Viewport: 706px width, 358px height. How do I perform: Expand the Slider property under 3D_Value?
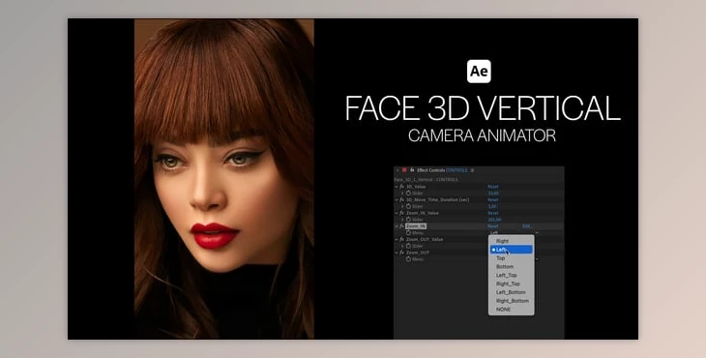pyautogui.click(x=402, y=193)
